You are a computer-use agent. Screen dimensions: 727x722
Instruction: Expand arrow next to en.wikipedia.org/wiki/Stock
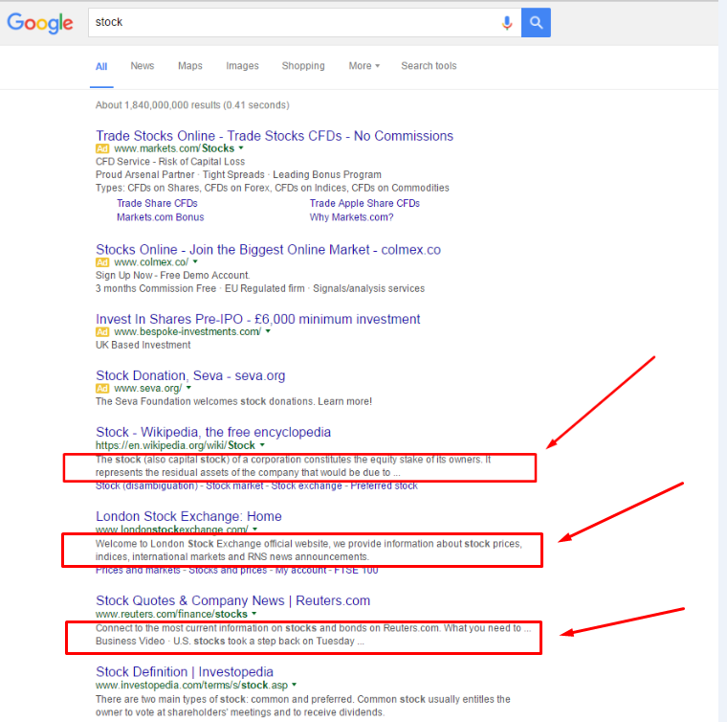262,445
